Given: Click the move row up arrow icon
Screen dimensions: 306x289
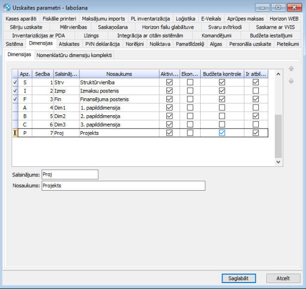Looking at the screenshot, I should [x=291, y=69].
